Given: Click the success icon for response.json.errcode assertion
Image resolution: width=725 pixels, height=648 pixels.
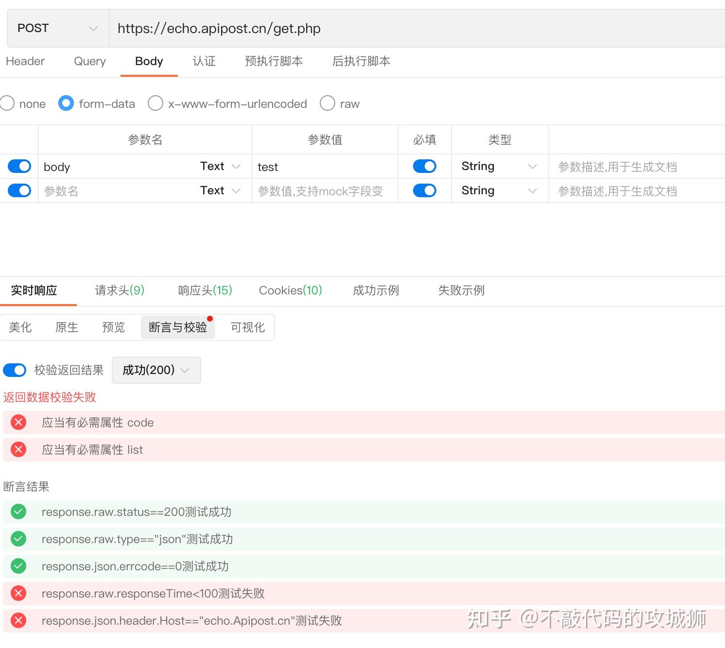Looking at the screenshot, I should point(18,566).
